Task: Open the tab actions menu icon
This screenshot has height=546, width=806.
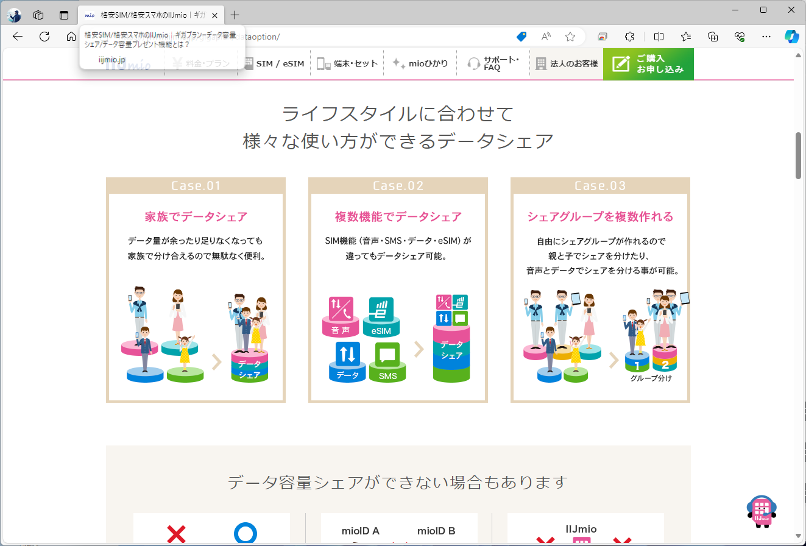Action: click(64, 15)
